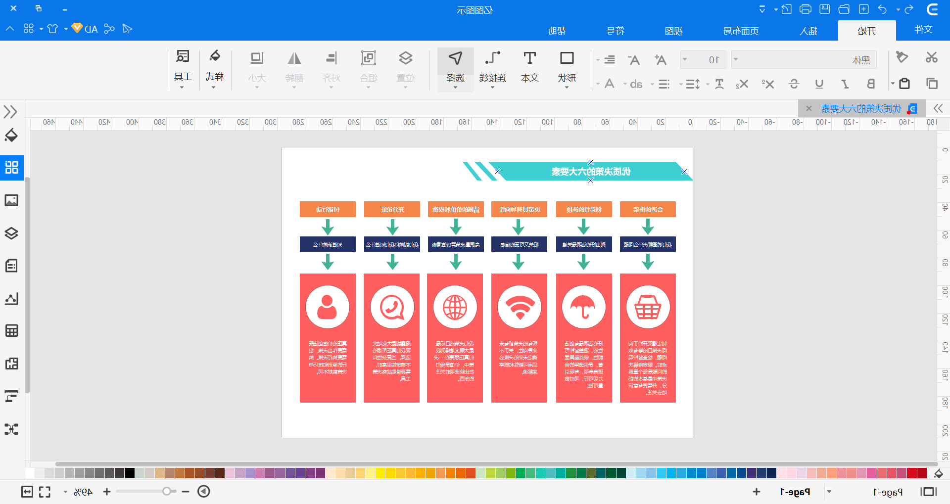This screenshot has height=504, width=950.
Task: Click the Page-1 tab at bottom
Action: 795,492
